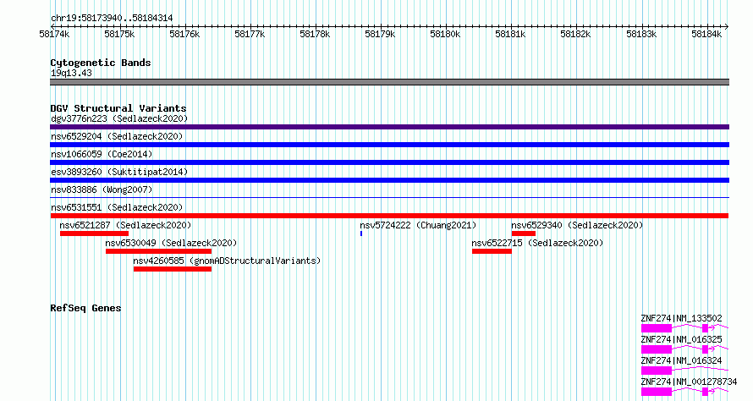Open ZNF274|NM_016324 transcript label
Viewport: 753px width, 401px height.
tap(681, 360)
